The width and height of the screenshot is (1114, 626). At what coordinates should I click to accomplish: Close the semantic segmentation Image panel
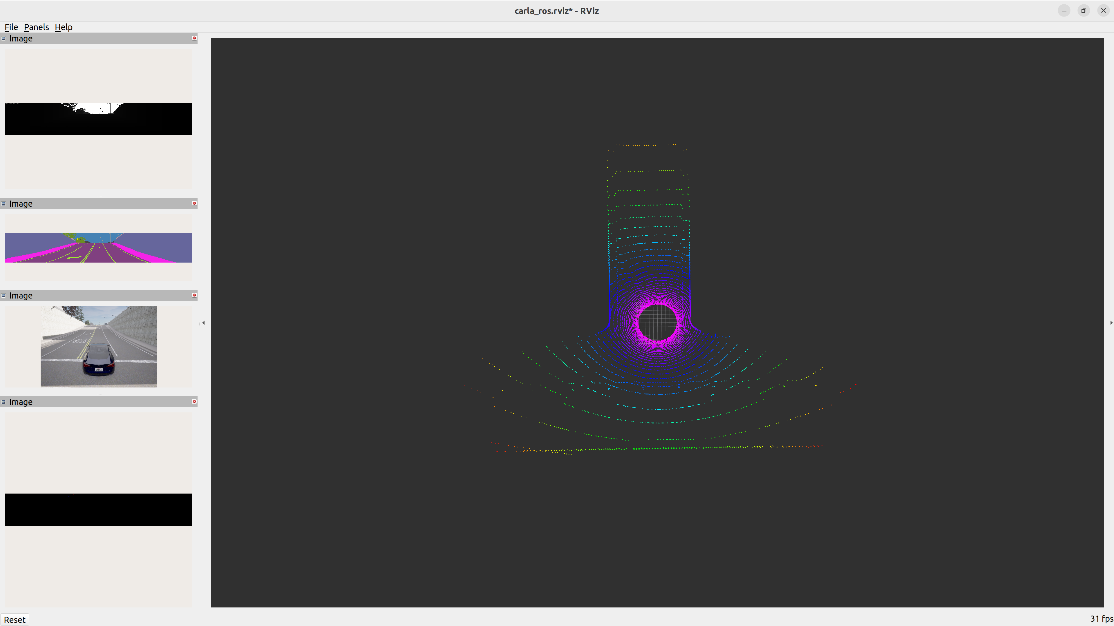click(194, 203)
